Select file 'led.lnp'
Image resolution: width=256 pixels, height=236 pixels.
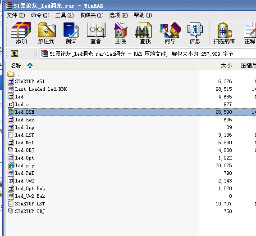click(24, 127)
